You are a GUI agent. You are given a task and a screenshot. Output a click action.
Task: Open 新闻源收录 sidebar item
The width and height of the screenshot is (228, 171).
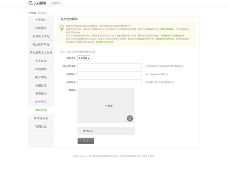(x=41, y=118)
